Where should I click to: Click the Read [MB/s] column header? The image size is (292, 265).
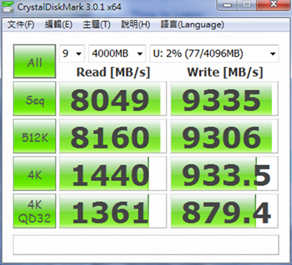click(113, 72)
